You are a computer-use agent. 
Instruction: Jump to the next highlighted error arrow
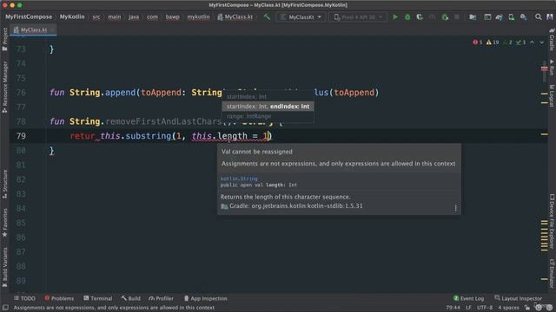[x=541, y=42]
